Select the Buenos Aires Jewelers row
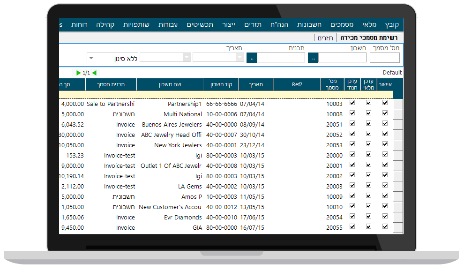Screen dimensions: 464x271 coord(226,125)
